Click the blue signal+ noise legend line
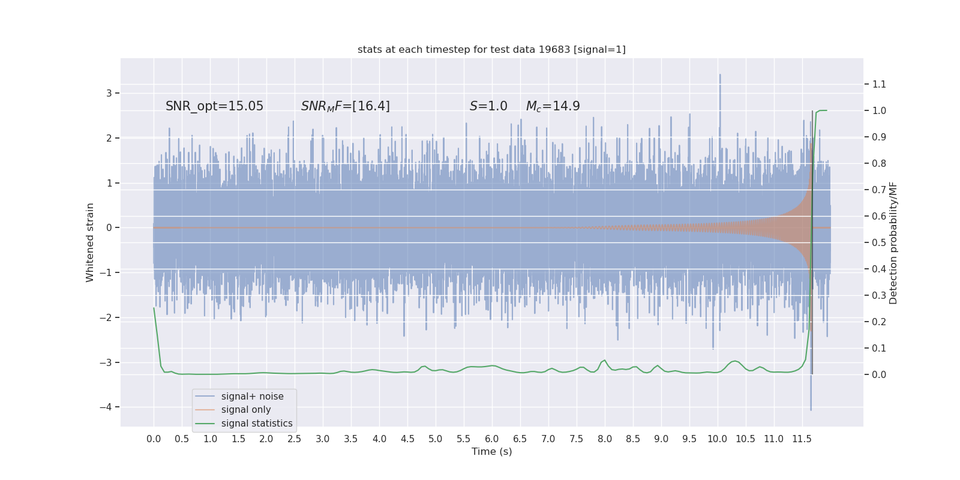The image size is (960, 480). [x=205, y=397]
